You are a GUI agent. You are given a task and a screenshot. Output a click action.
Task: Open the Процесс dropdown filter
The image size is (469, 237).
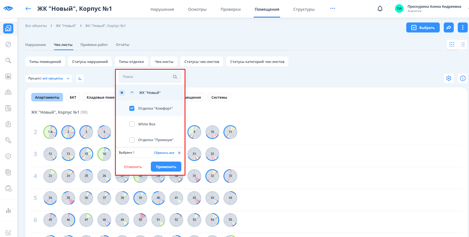[x=49, y=78]
